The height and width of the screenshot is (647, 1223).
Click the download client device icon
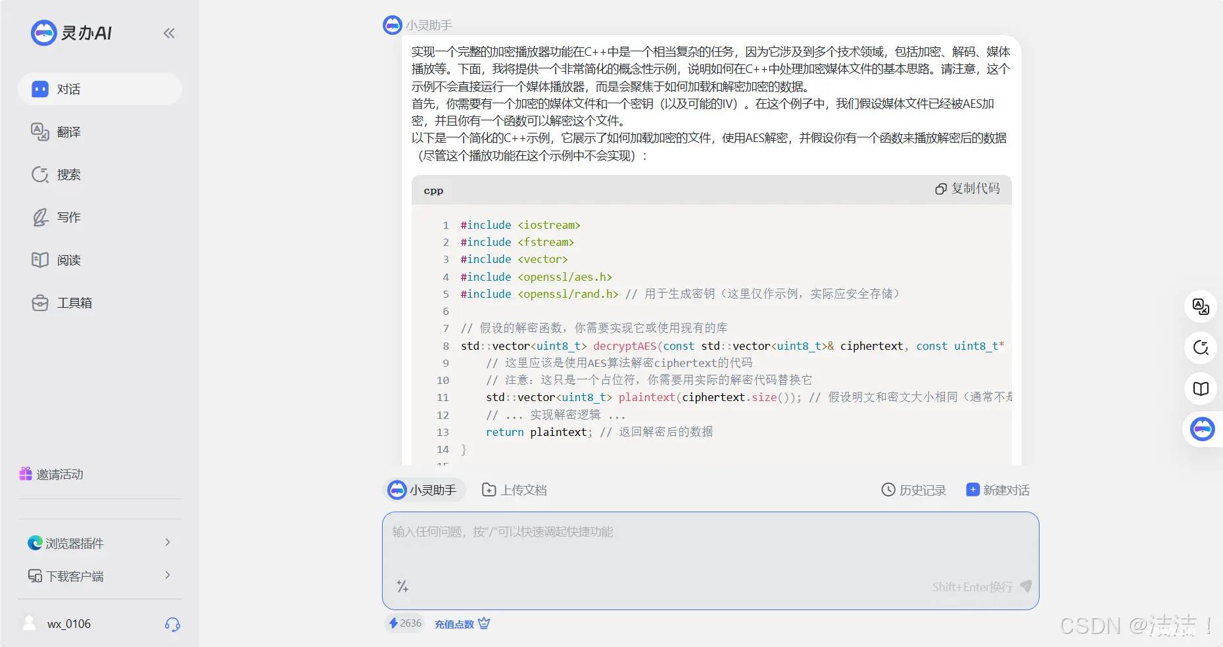point(35,576)
